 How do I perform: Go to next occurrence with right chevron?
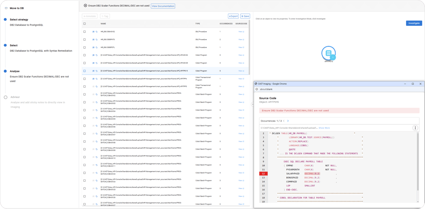[x=288, y=121]
